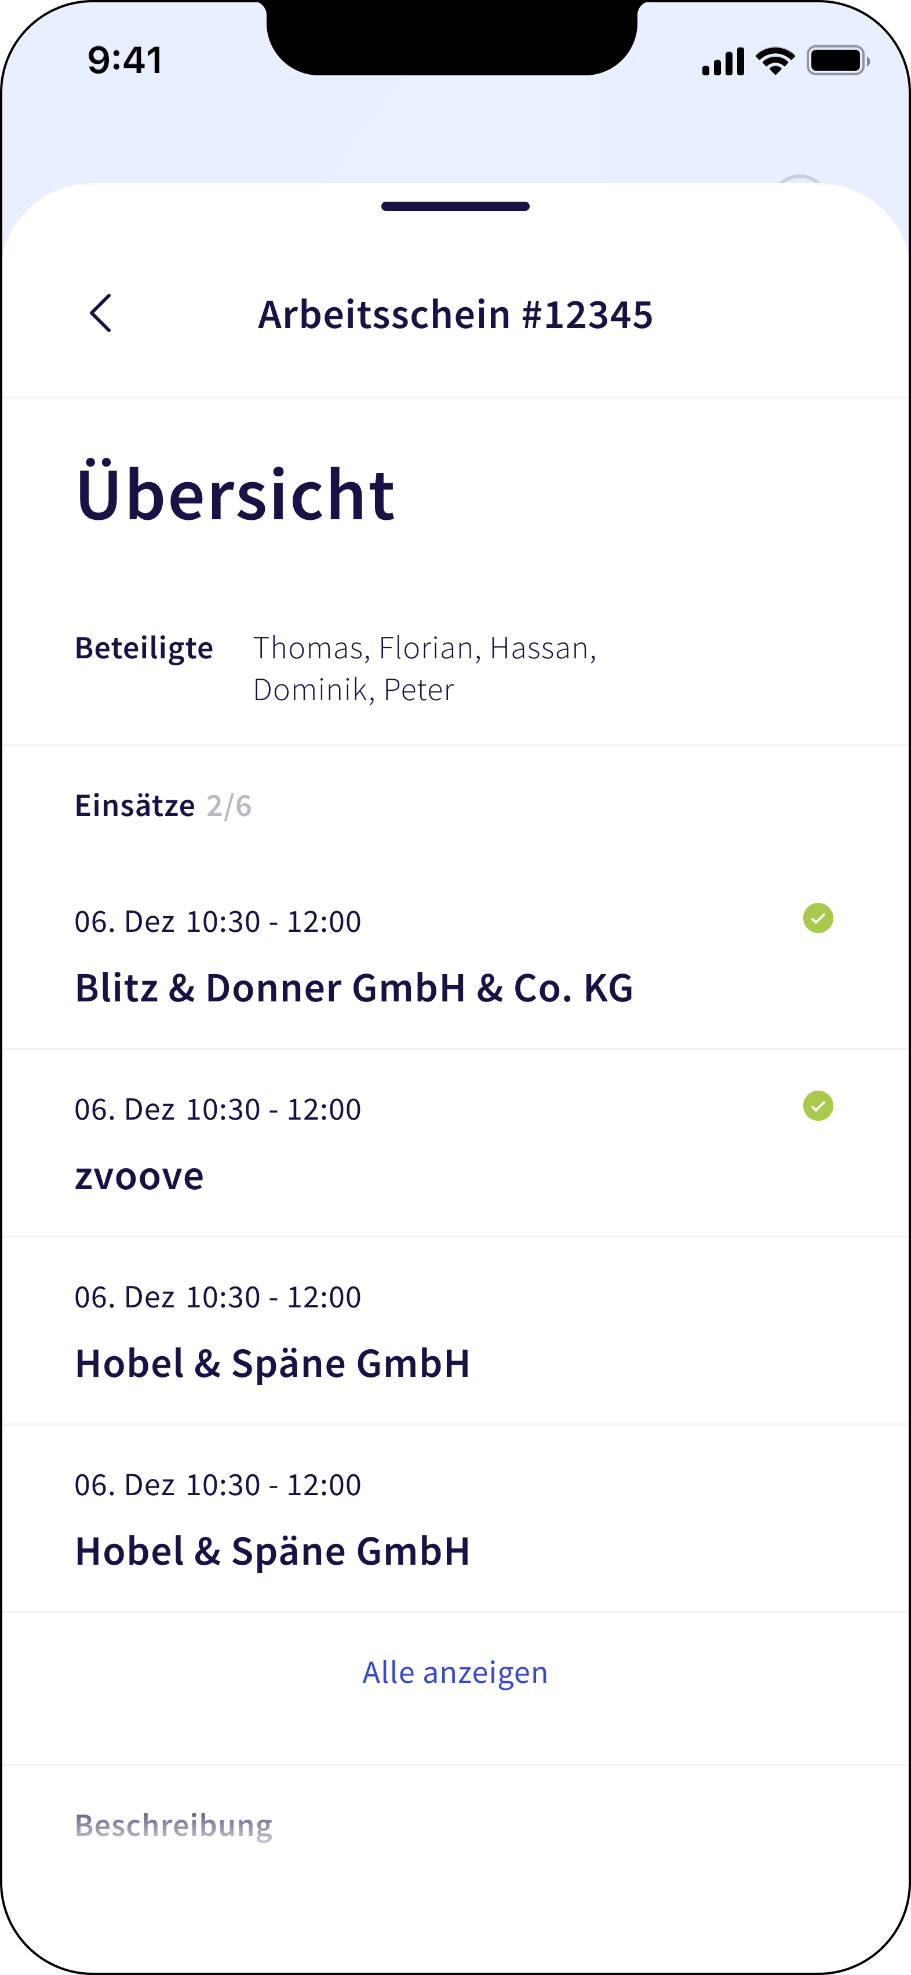Click the 2/6 assignments counter
Image resolution: width=911 pixels, height=1975 pixels.
228,806
